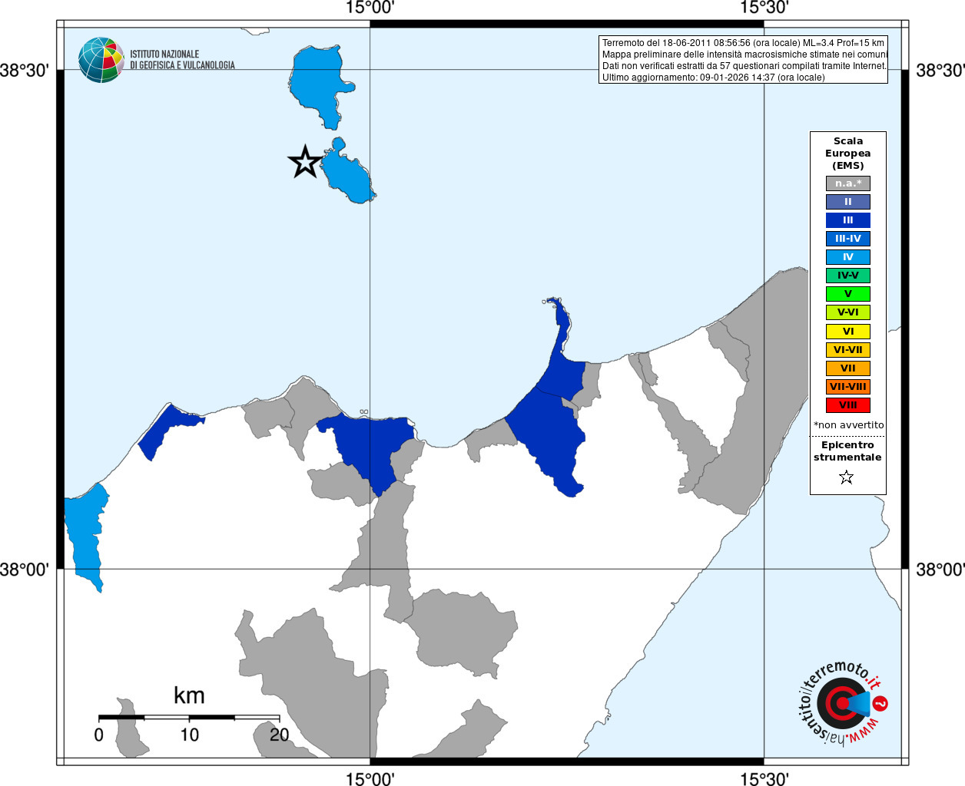Screen dimensions: 965x786
Task: Click the epicenter star on the map
Action: pos(305,161)
